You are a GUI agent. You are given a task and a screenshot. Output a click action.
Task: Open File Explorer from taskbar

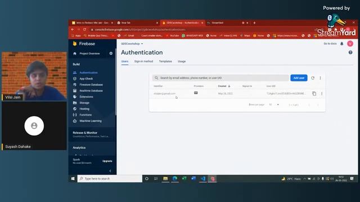165,178
